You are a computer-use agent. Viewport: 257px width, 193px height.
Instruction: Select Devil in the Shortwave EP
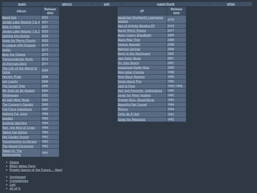(x=134, y=54)
